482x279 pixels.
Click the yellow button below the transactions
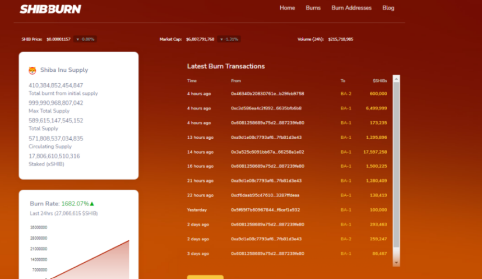tap(205, 277)
